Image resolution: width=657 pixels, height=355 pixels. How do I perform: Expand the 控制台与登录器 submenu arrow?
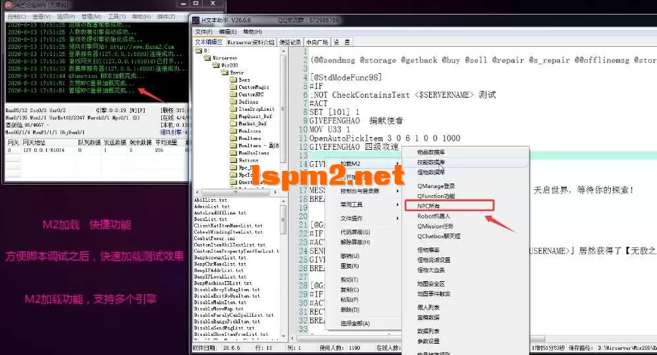[398, 191]
